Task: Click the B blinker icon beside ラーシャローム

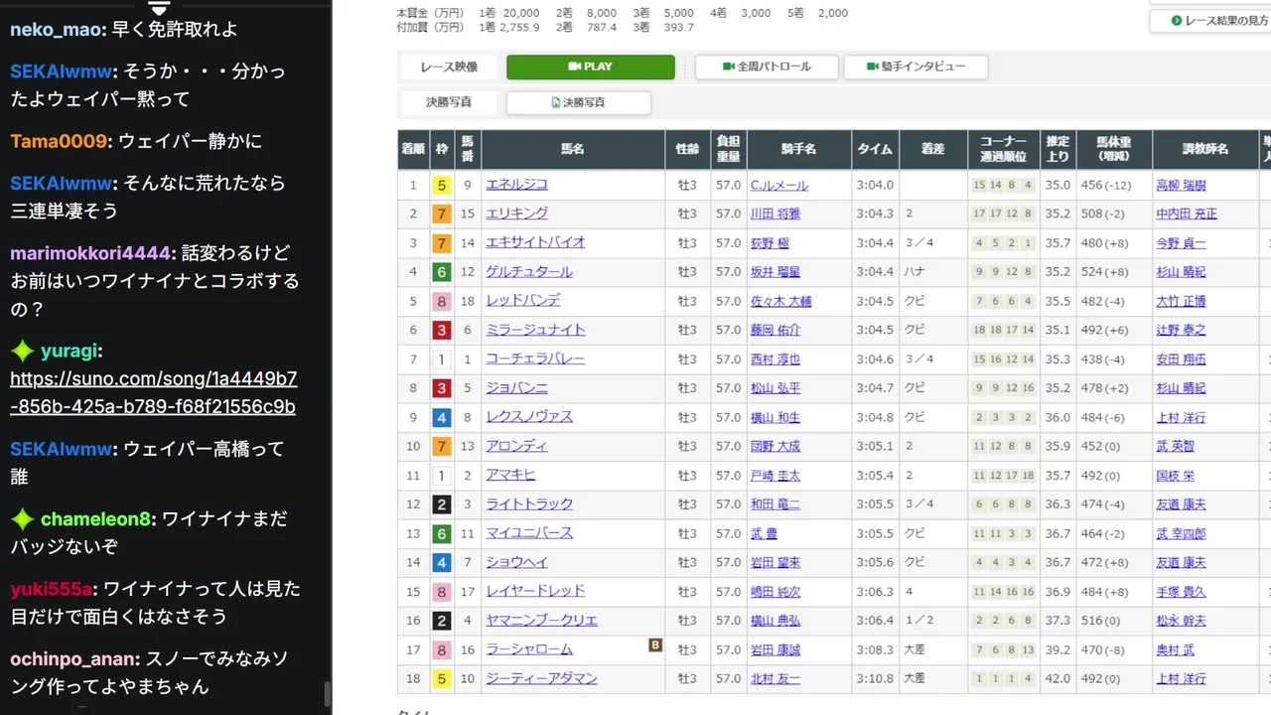Action: tap(655, 644)
